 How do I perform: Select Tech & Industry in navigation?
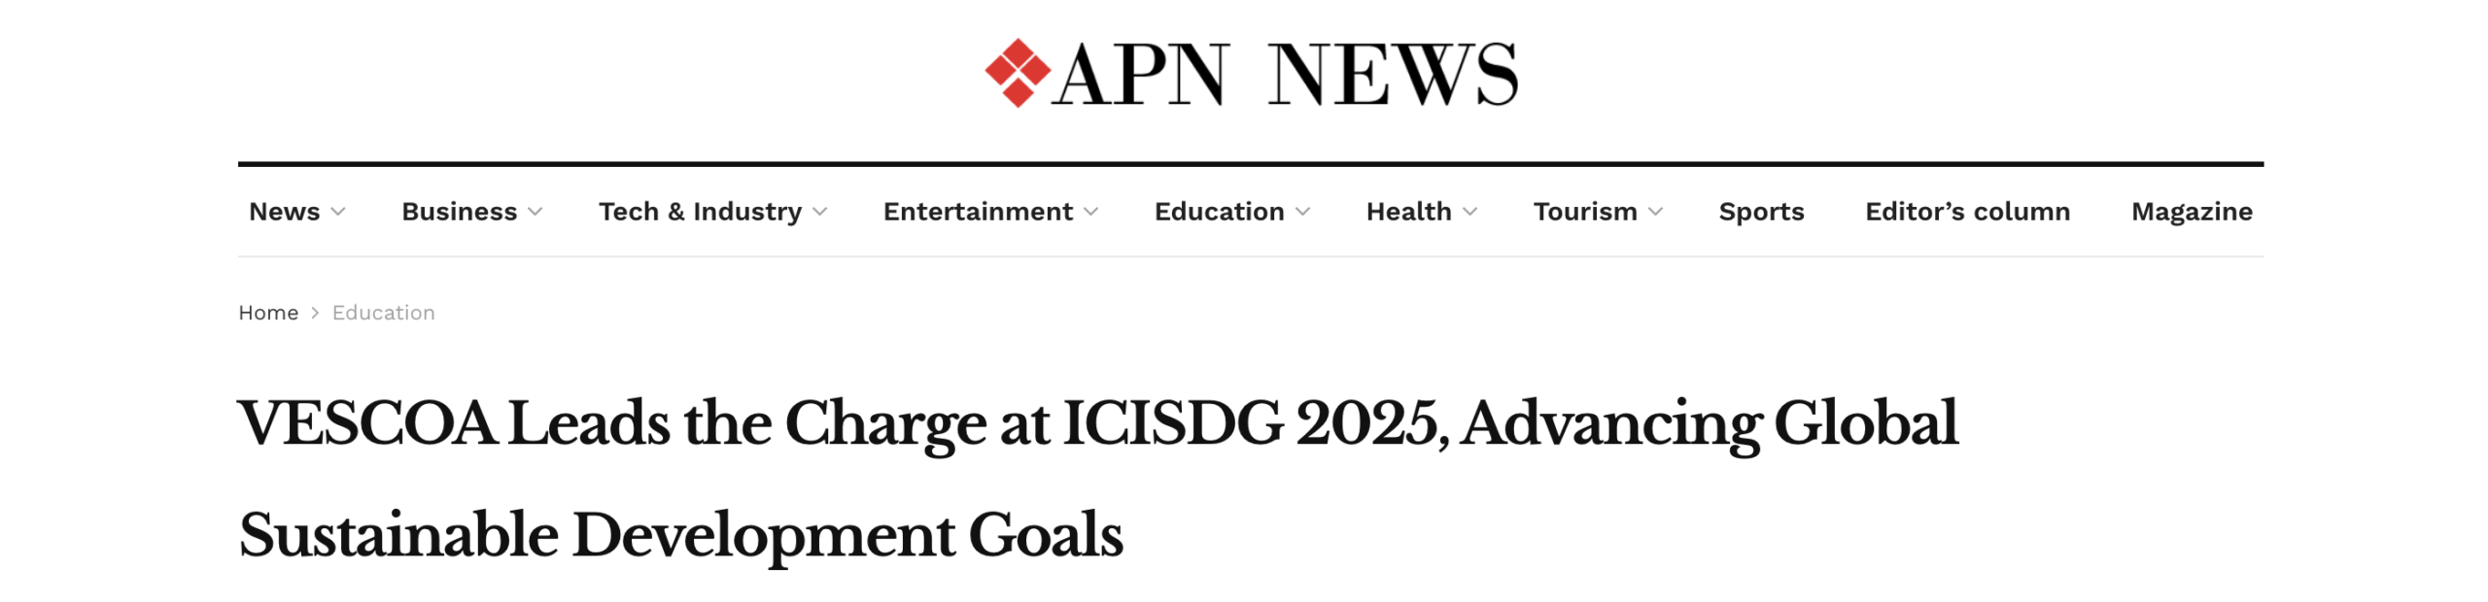701,212
